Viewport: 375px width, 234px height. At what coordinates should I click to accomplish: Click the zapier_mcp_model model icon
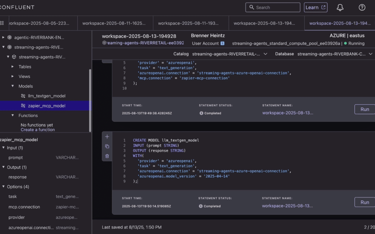23,106
